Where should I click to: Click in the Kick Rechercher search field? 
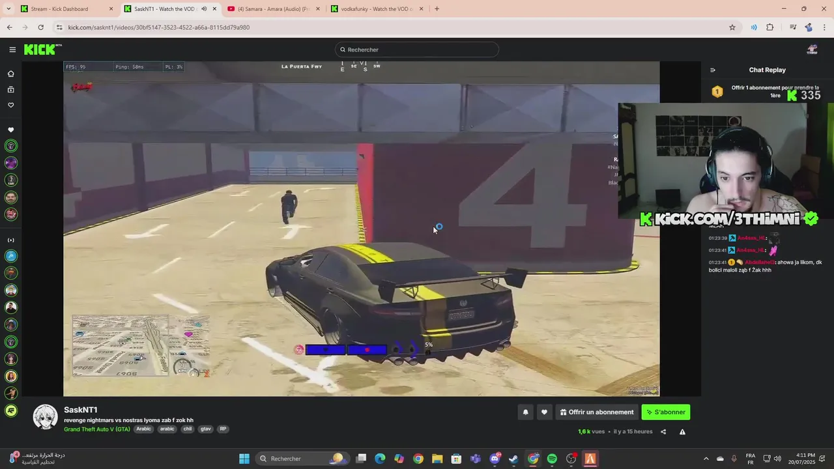coord(417,50)
